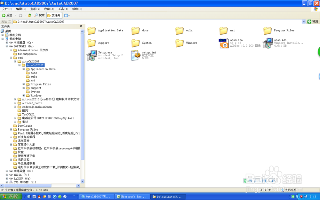The image size is (320, 200).
Task: Select BACKUP (G:) drive in tree
Action: coord(22,179)
